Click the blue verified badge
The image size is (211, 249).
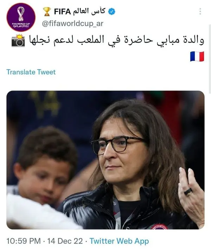[x=112, y=12]
